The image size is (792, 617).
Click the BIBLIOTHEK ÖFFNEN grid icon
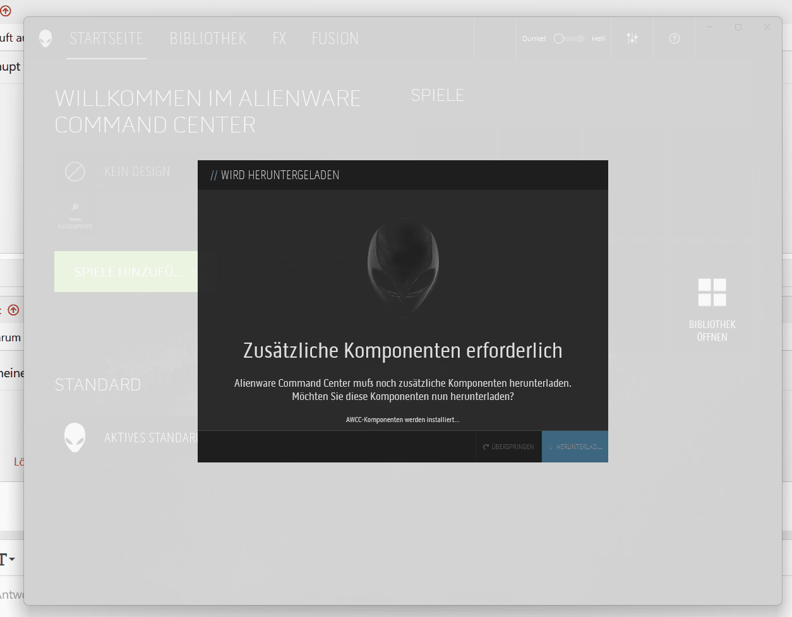point(712,292)
